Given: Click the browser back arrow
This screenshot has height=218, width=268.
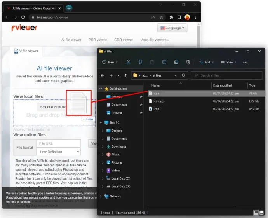Looking at the screenshot, I should 7,17.
